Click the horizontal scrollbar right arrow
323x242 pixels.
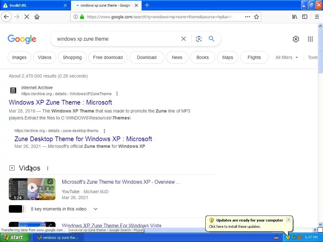tap(315, 230)
